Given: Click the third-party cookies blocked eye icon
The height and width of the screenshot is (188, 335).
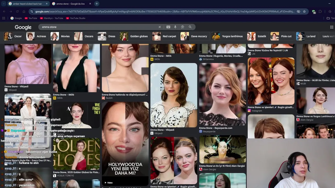Looking at the screenshot, I should 298,11.
